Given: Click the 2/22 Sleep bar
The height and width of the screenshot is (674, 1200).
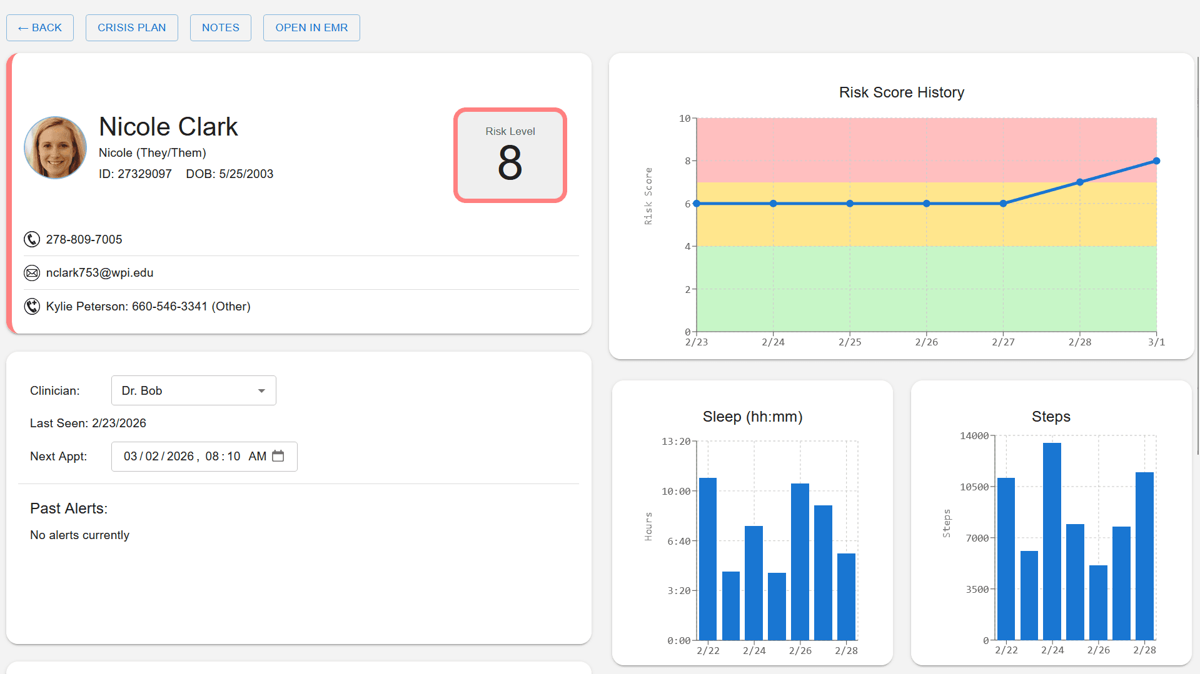Looking at the screenshot, I should (708, 559).
